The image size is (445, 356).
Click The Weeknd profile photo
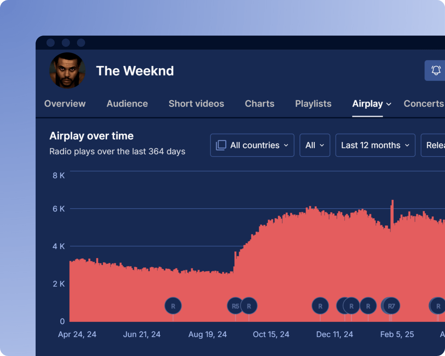click(x=67, y=71)
